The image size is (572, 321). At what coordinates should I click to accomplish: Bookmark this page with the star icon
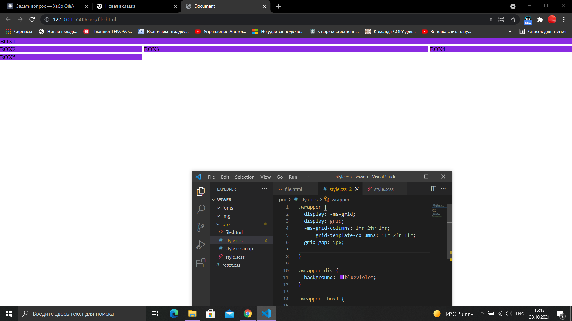pyautogui.click(x=513, y=19)
